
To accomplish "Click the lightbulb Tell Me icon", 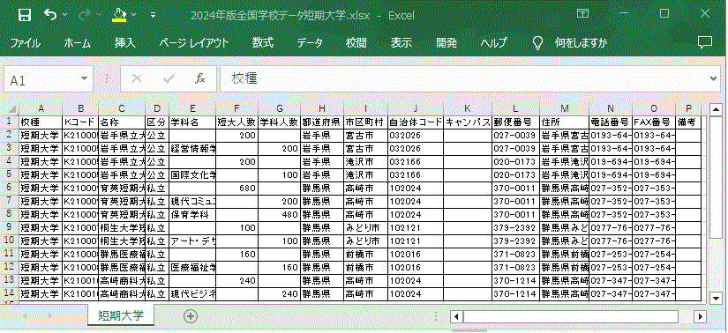I will tap(537, 42).
